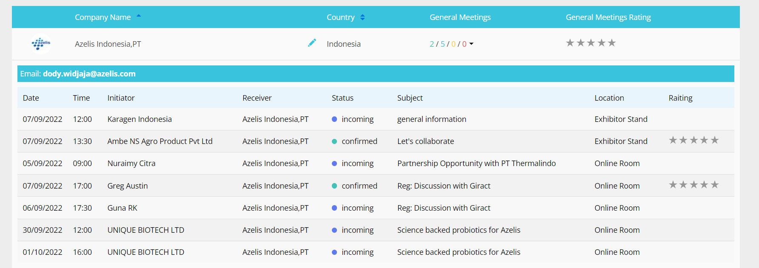Viewport: 759px width, 268px height.
Task: Click the General Meetings column header
Action: point(460,17)
